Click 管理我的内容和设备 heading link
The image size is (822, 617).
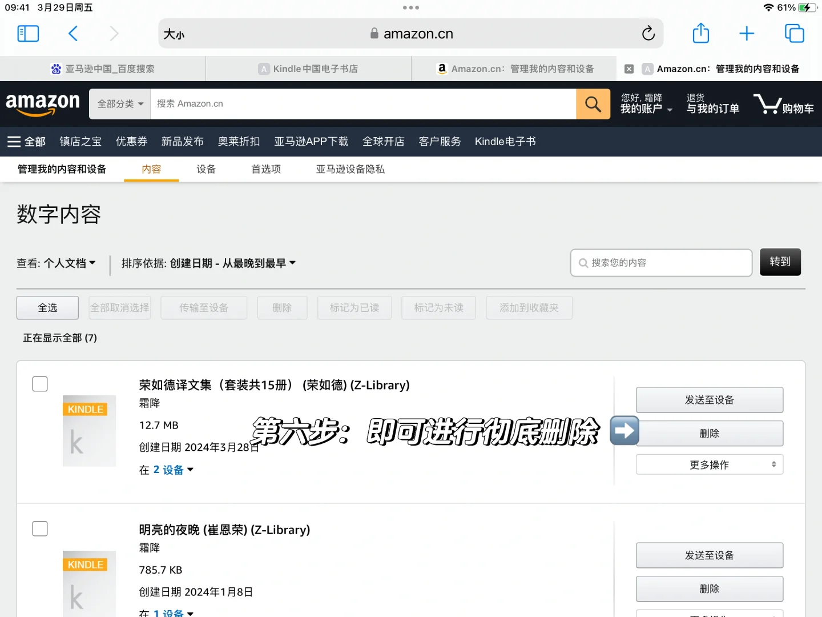tap(62, 169)
